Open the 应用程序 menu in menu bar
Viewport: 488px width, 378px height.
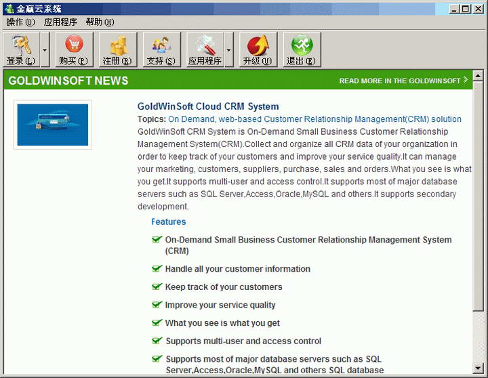(x=60, y=22)
